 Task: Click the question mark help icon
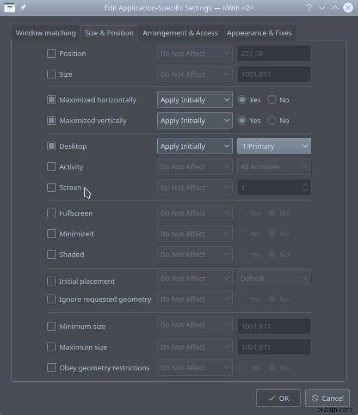(x=309, y=8)
